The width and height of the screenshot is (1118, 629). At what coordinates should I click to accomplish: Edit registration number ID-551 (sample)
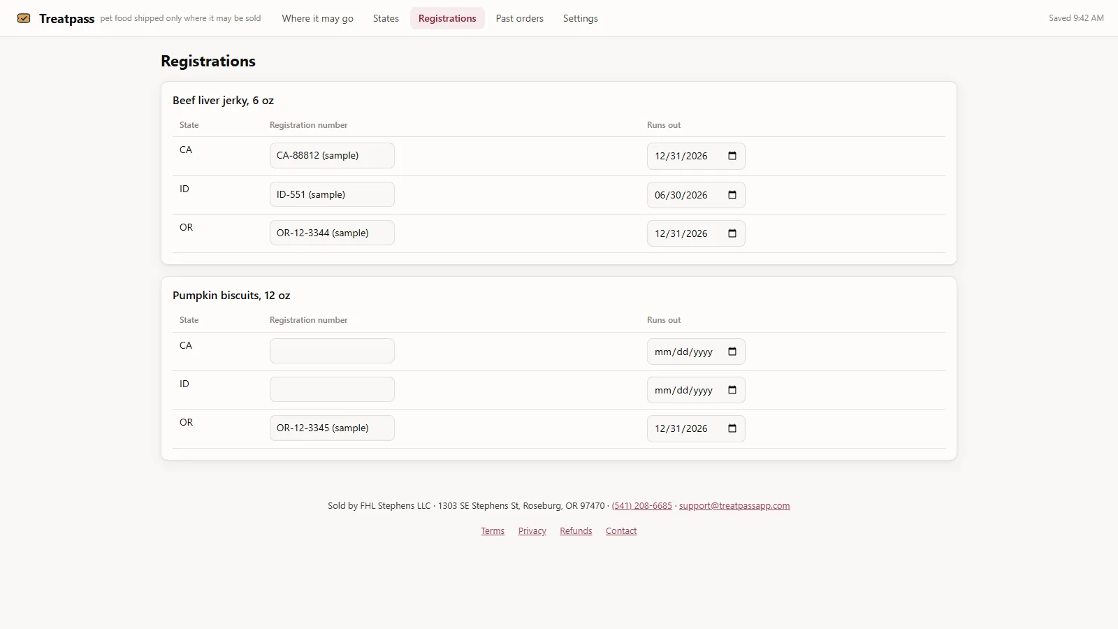point(332,194)
